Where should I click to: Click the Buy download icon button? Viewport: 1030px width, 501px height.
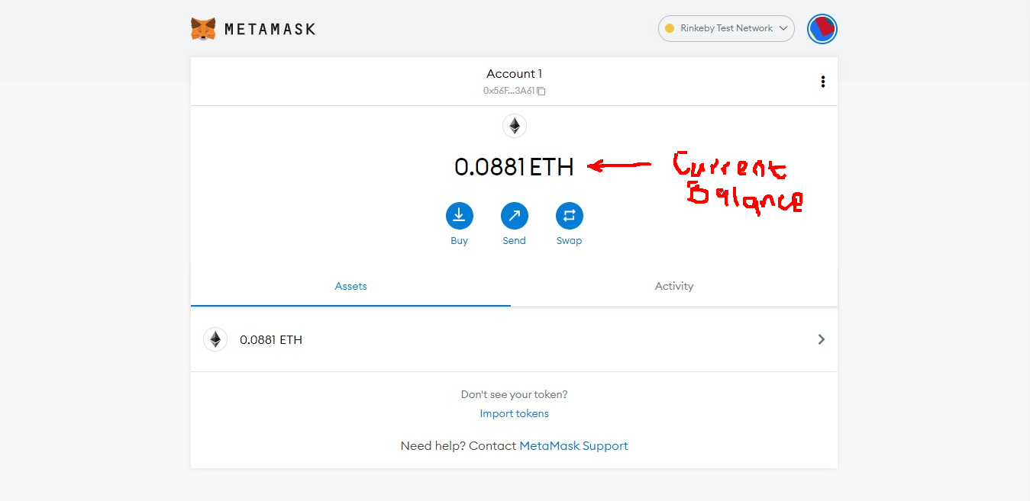[460, 216]
